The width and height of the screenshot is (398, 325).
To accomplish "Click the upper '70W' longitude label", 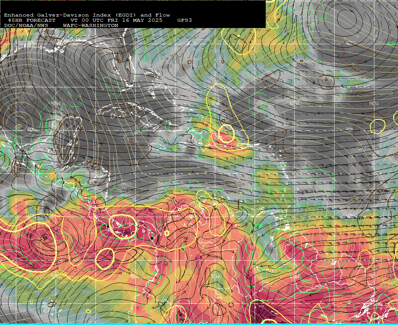I will [215, 104].
